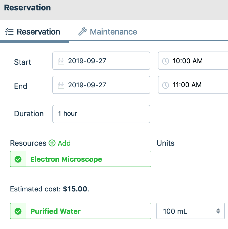
Task: Edit the Duration field showing 1 hour
Action: tap(101, 114)
